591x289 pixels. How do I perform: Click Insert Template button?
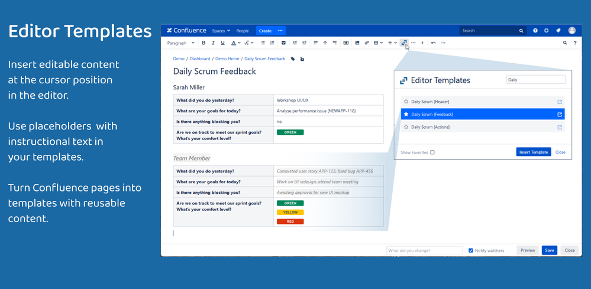tap(534, 152)
